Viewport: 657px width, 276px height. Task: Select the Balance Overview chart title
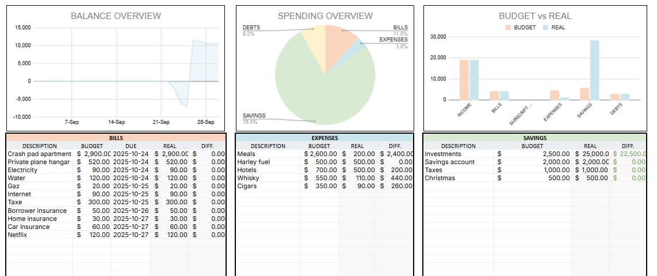coord(116,16)
